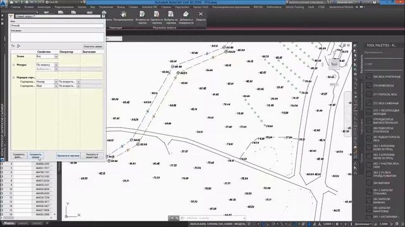Open the sort property 'Имя' dropdown
Image resolution: width=405 pixels, height=227 pixels.
56,86
